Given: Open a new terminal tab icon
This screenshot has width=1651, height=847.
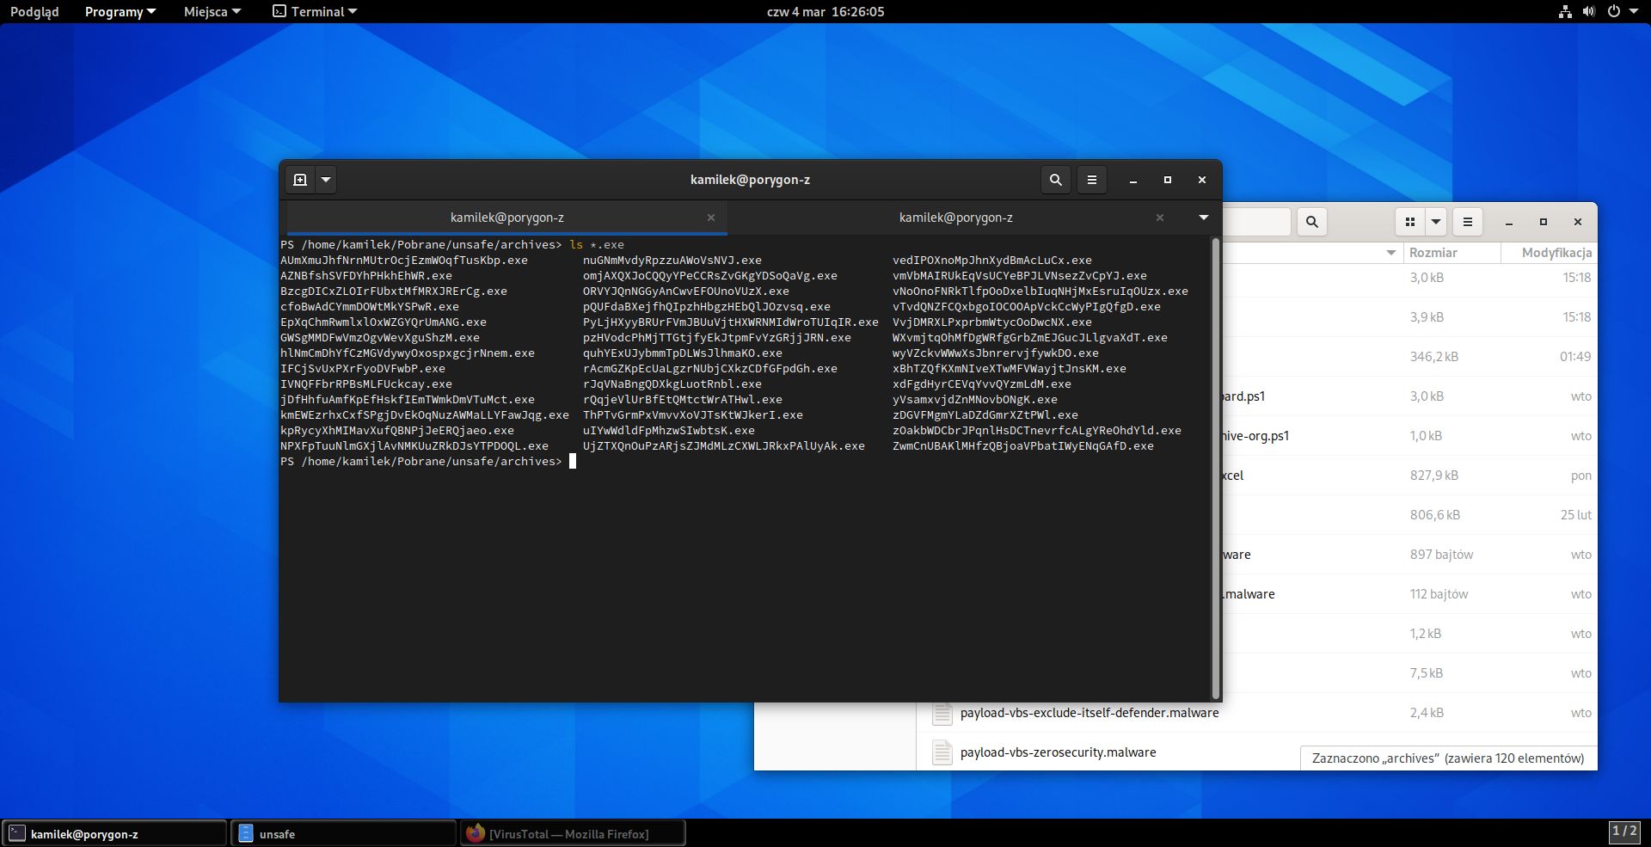Looking at the screenshot, I should [300, 180].
